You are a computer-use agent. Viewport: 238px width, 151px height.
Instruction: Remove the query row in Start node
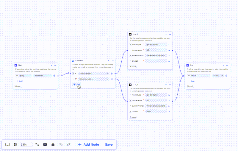click(54, 76)
